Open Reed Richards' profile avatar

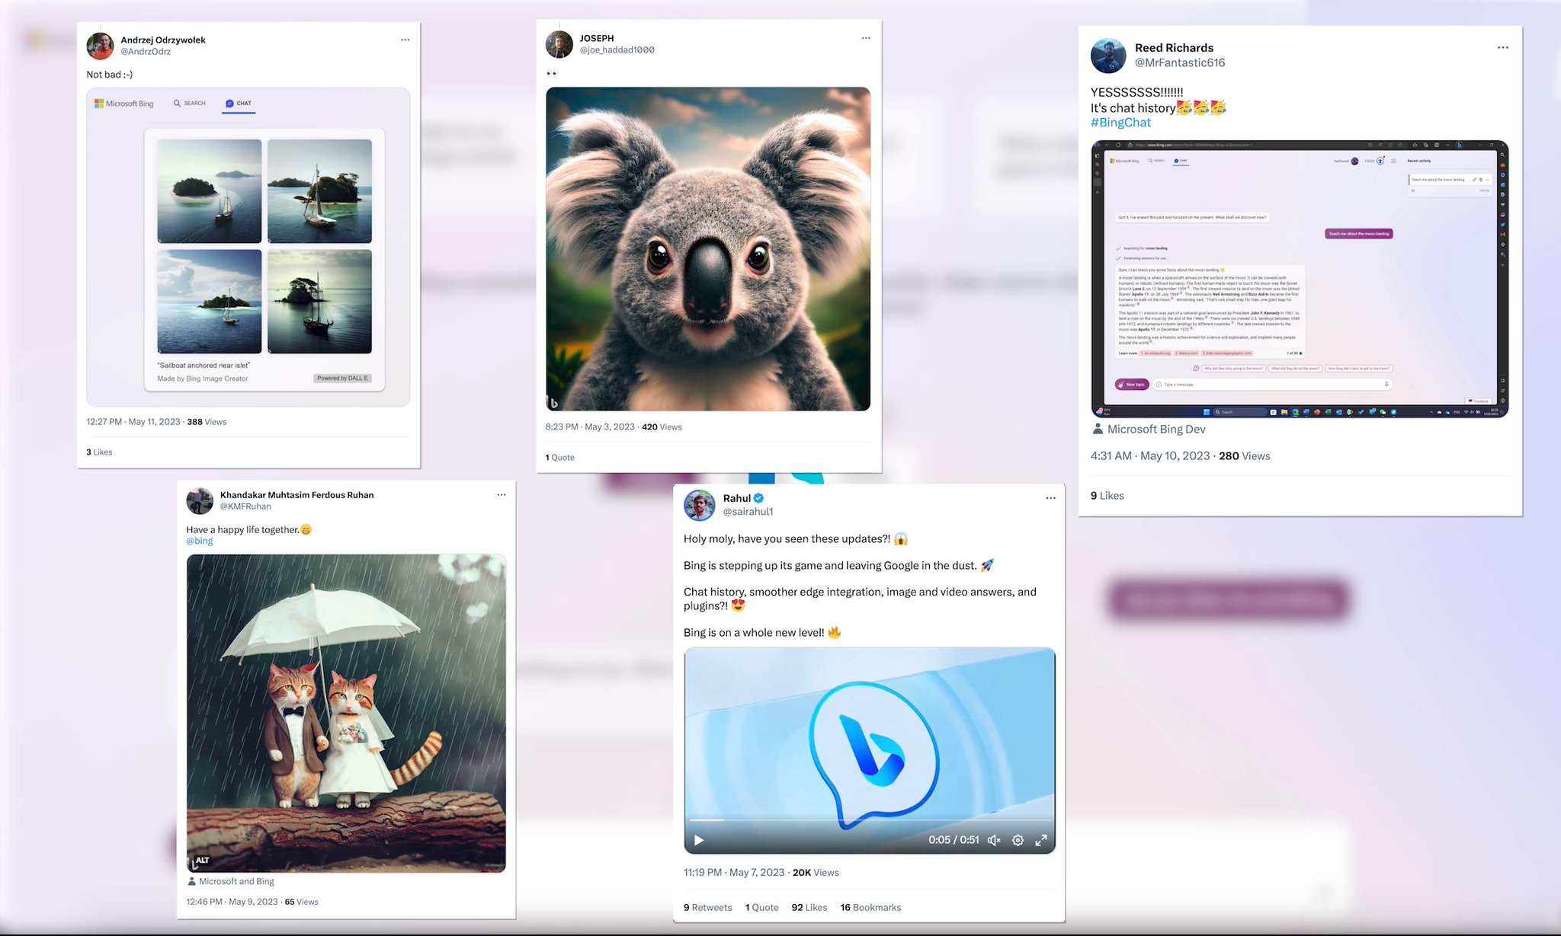click(1108, 56)
